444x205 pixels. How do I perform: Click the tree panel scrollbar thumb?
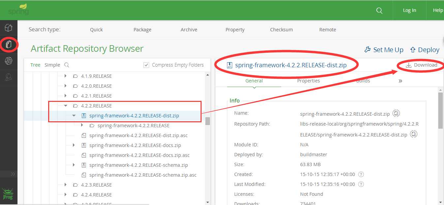(x=207, y=121)
